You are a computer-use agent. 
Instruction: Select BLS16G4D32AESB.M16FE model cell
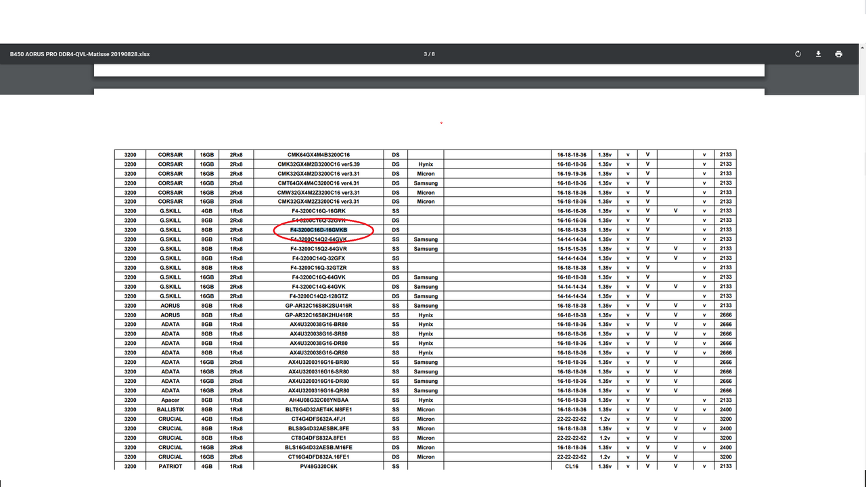point(319,448)
